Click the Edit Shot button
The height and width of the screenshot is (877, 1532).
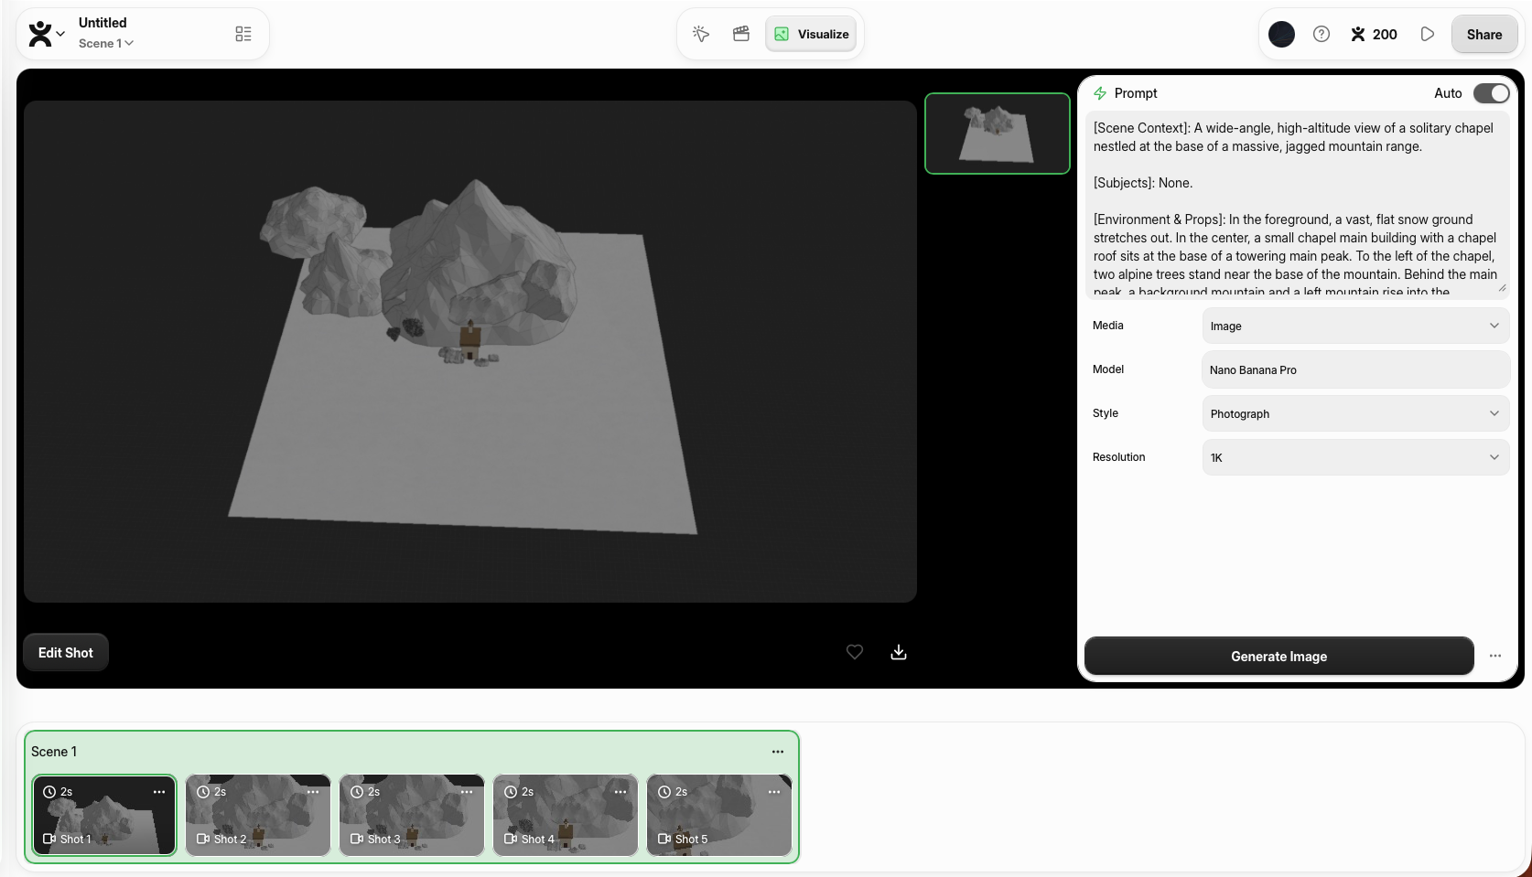(x=66, y=652)
